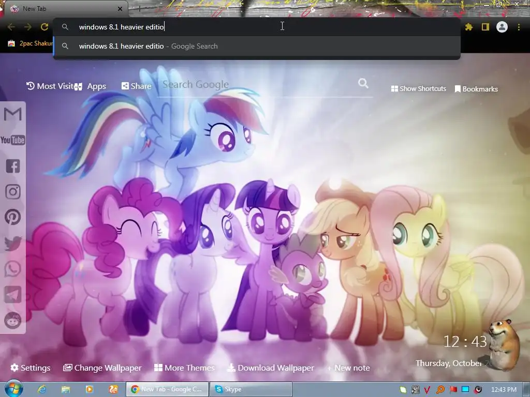
Task: Open YouTube shortcut in the sidebar
Action: 13,140
